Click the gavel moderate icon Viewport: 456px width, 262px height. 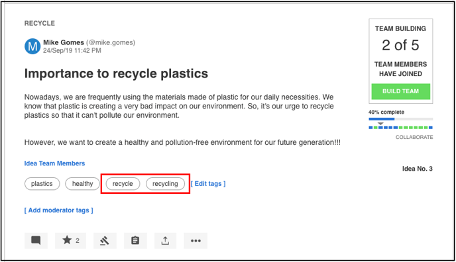(105, 241)
